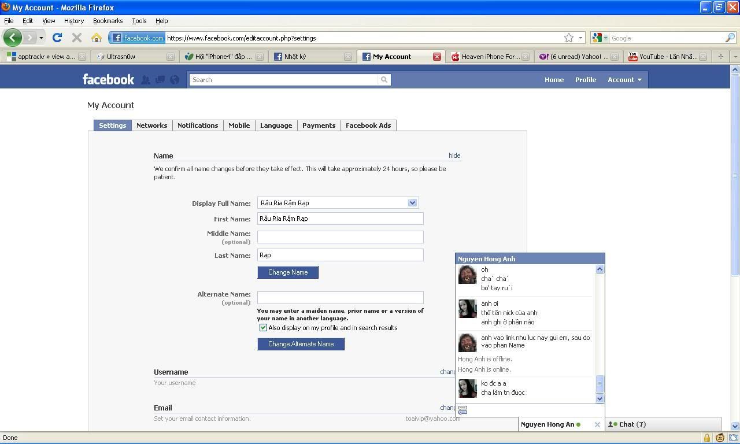Close the My Account tab
740x444 pixels.
pos(437,57)
